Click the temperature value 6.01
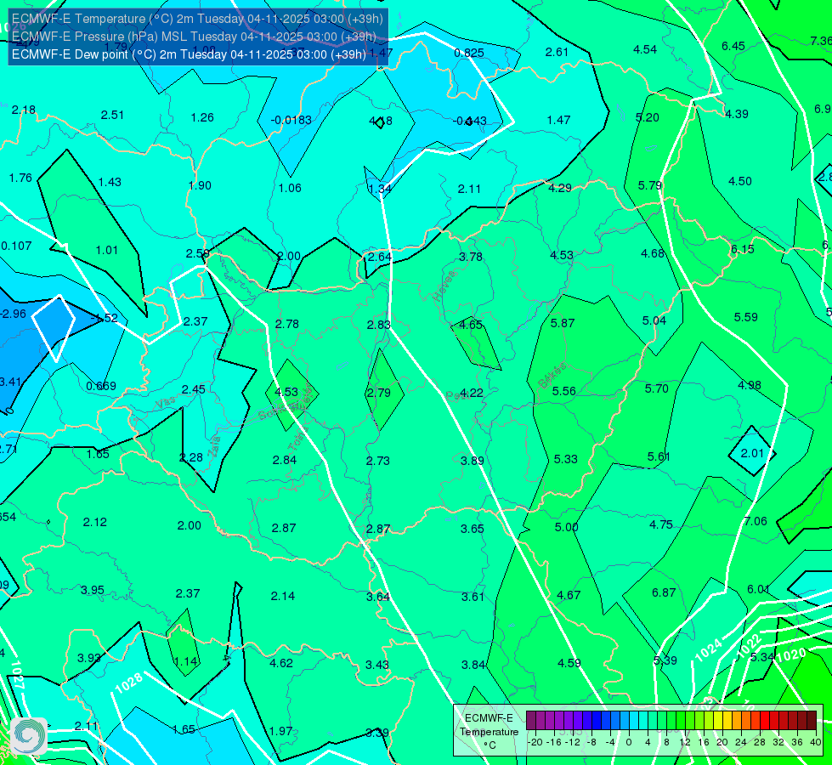Screen dimensions: 832x765 click(x=758, y=589)
